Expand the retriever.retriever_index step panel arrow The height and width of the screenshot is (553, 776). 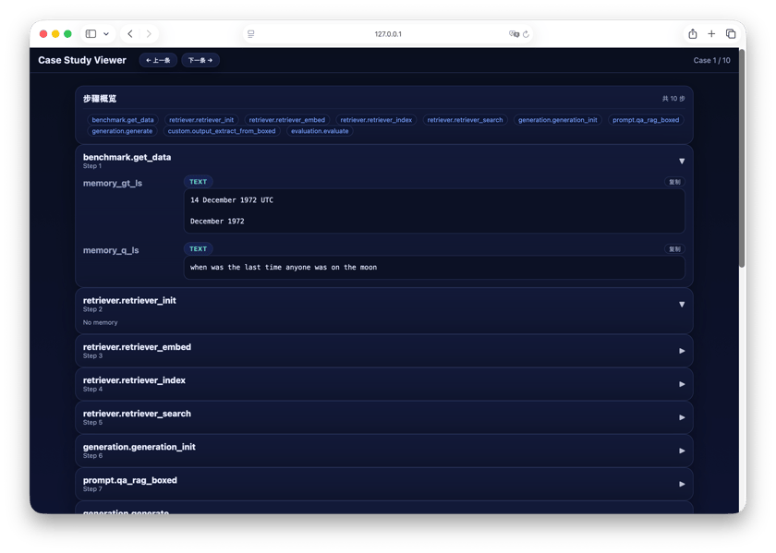tap(682, 384)
